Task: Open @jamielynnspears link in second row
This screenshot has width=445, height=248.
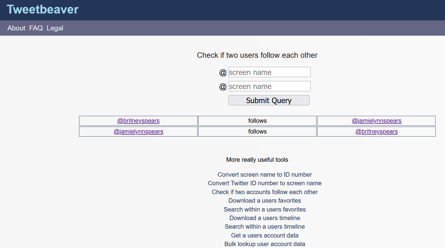Action: (138, 132)
